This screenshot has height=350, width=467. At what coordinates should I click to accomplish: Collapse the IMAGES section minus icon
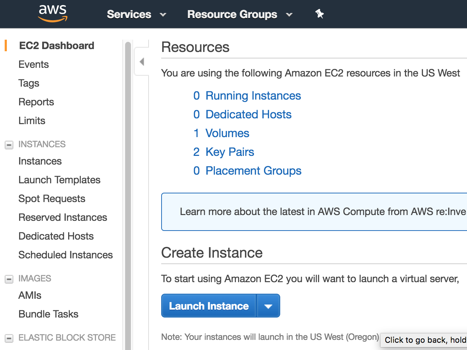pyautogui.click(x=9, y=279)
